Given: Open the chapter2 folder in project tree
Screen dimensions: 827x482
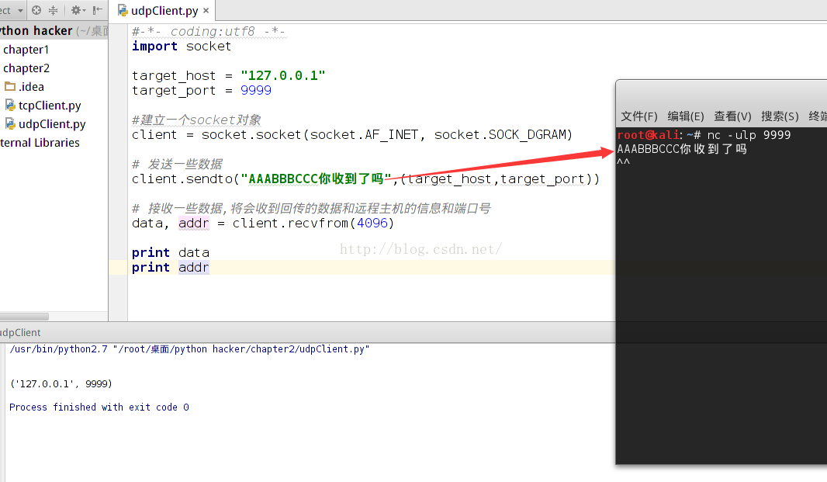Looking at the screenshot, I should 26,68.
